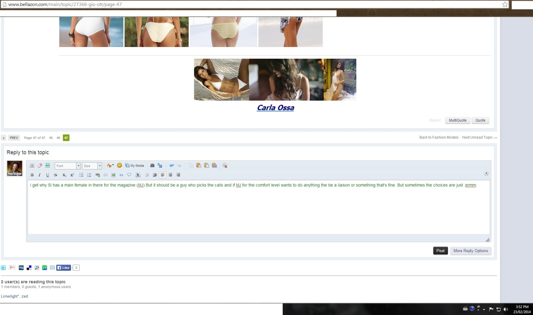533x315 pixels.
Task: Go to page 46 of the topic
Action: (x=58, y=138)
